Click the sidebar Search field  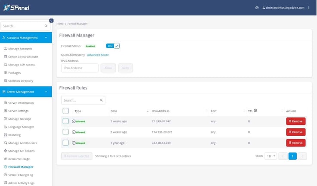(x=25, y=26)
